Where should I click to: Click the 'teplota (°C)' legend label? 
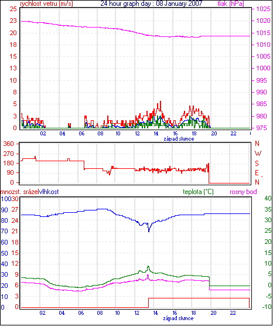point(198,192)
